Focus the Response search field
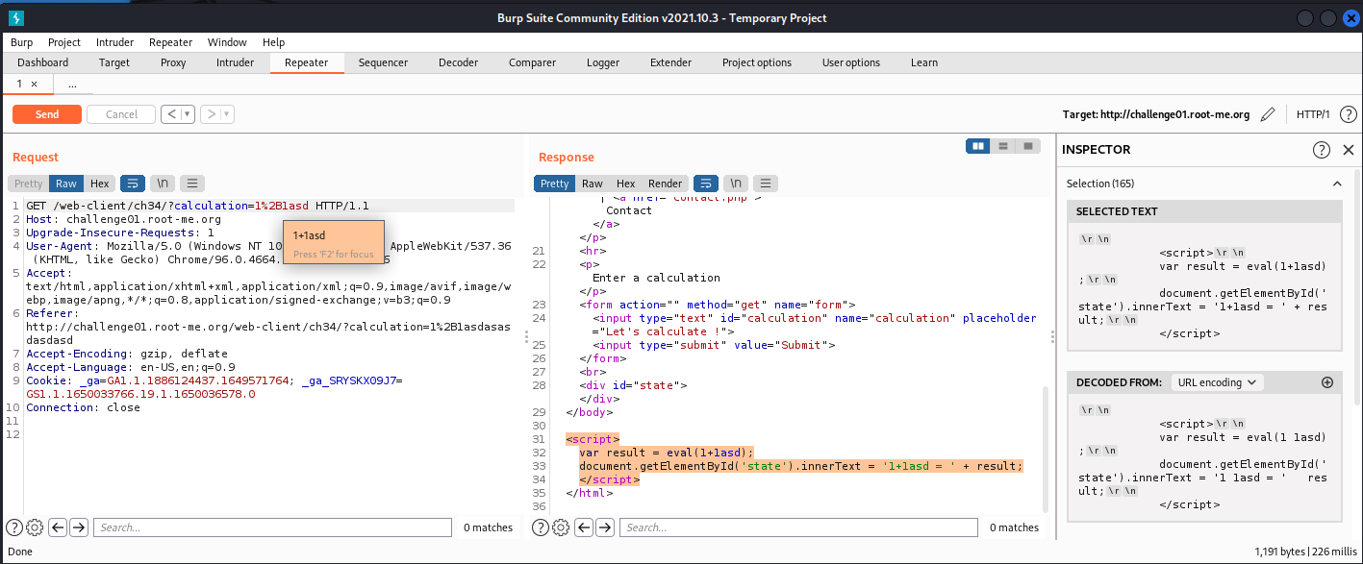 (x=798, y=527)
